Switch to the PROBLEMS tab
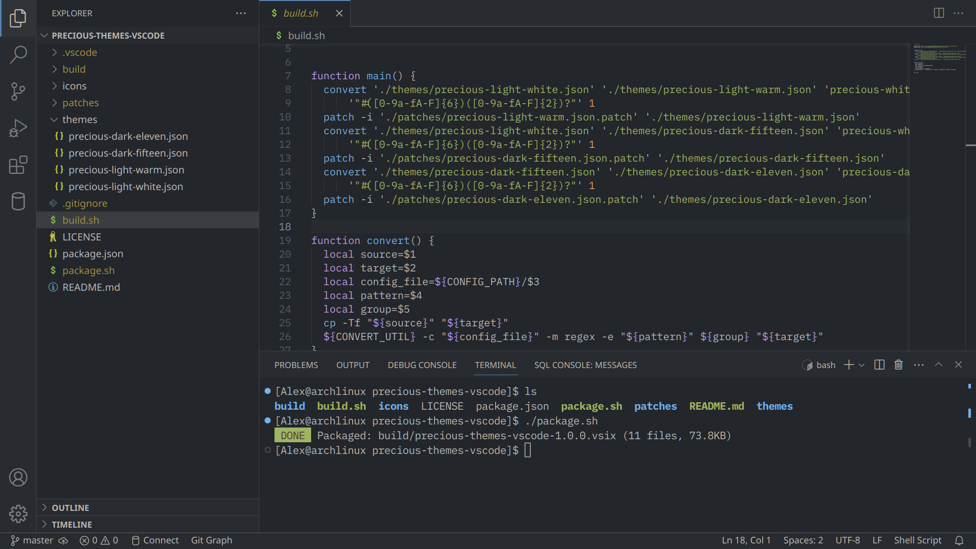This screenshot has height=549, width=976. pyautogui.click(x=296, y=364)
